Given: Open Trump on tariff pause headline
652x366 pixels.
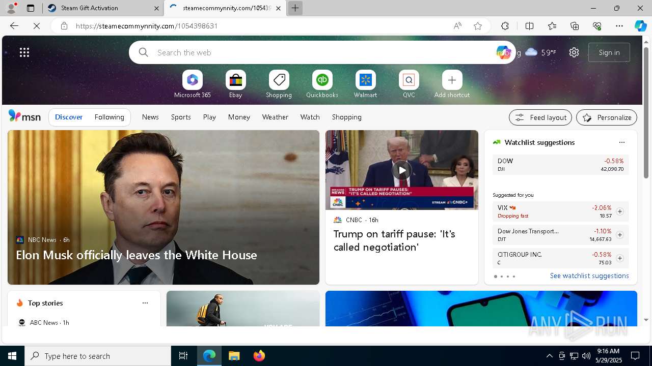Looking at the screenshot, I should point(394,240).
